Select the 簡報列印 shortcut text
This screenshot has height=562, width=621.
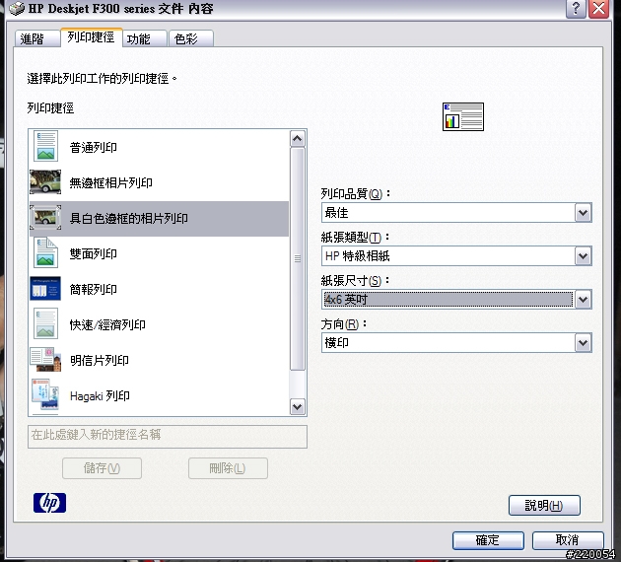[x=93, y=289]
